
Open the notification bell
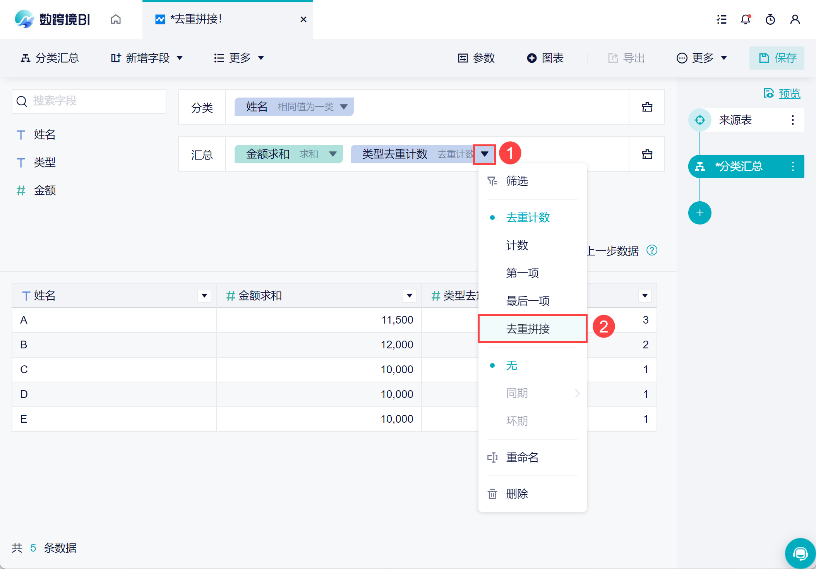[x=746, y=19]
